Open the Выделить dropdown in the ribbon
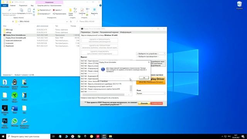 94,12
